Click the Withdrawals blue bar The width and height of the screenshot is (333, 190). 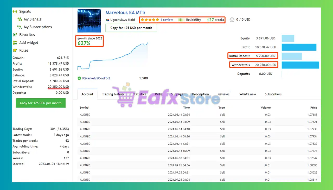[x=300, y=65]
